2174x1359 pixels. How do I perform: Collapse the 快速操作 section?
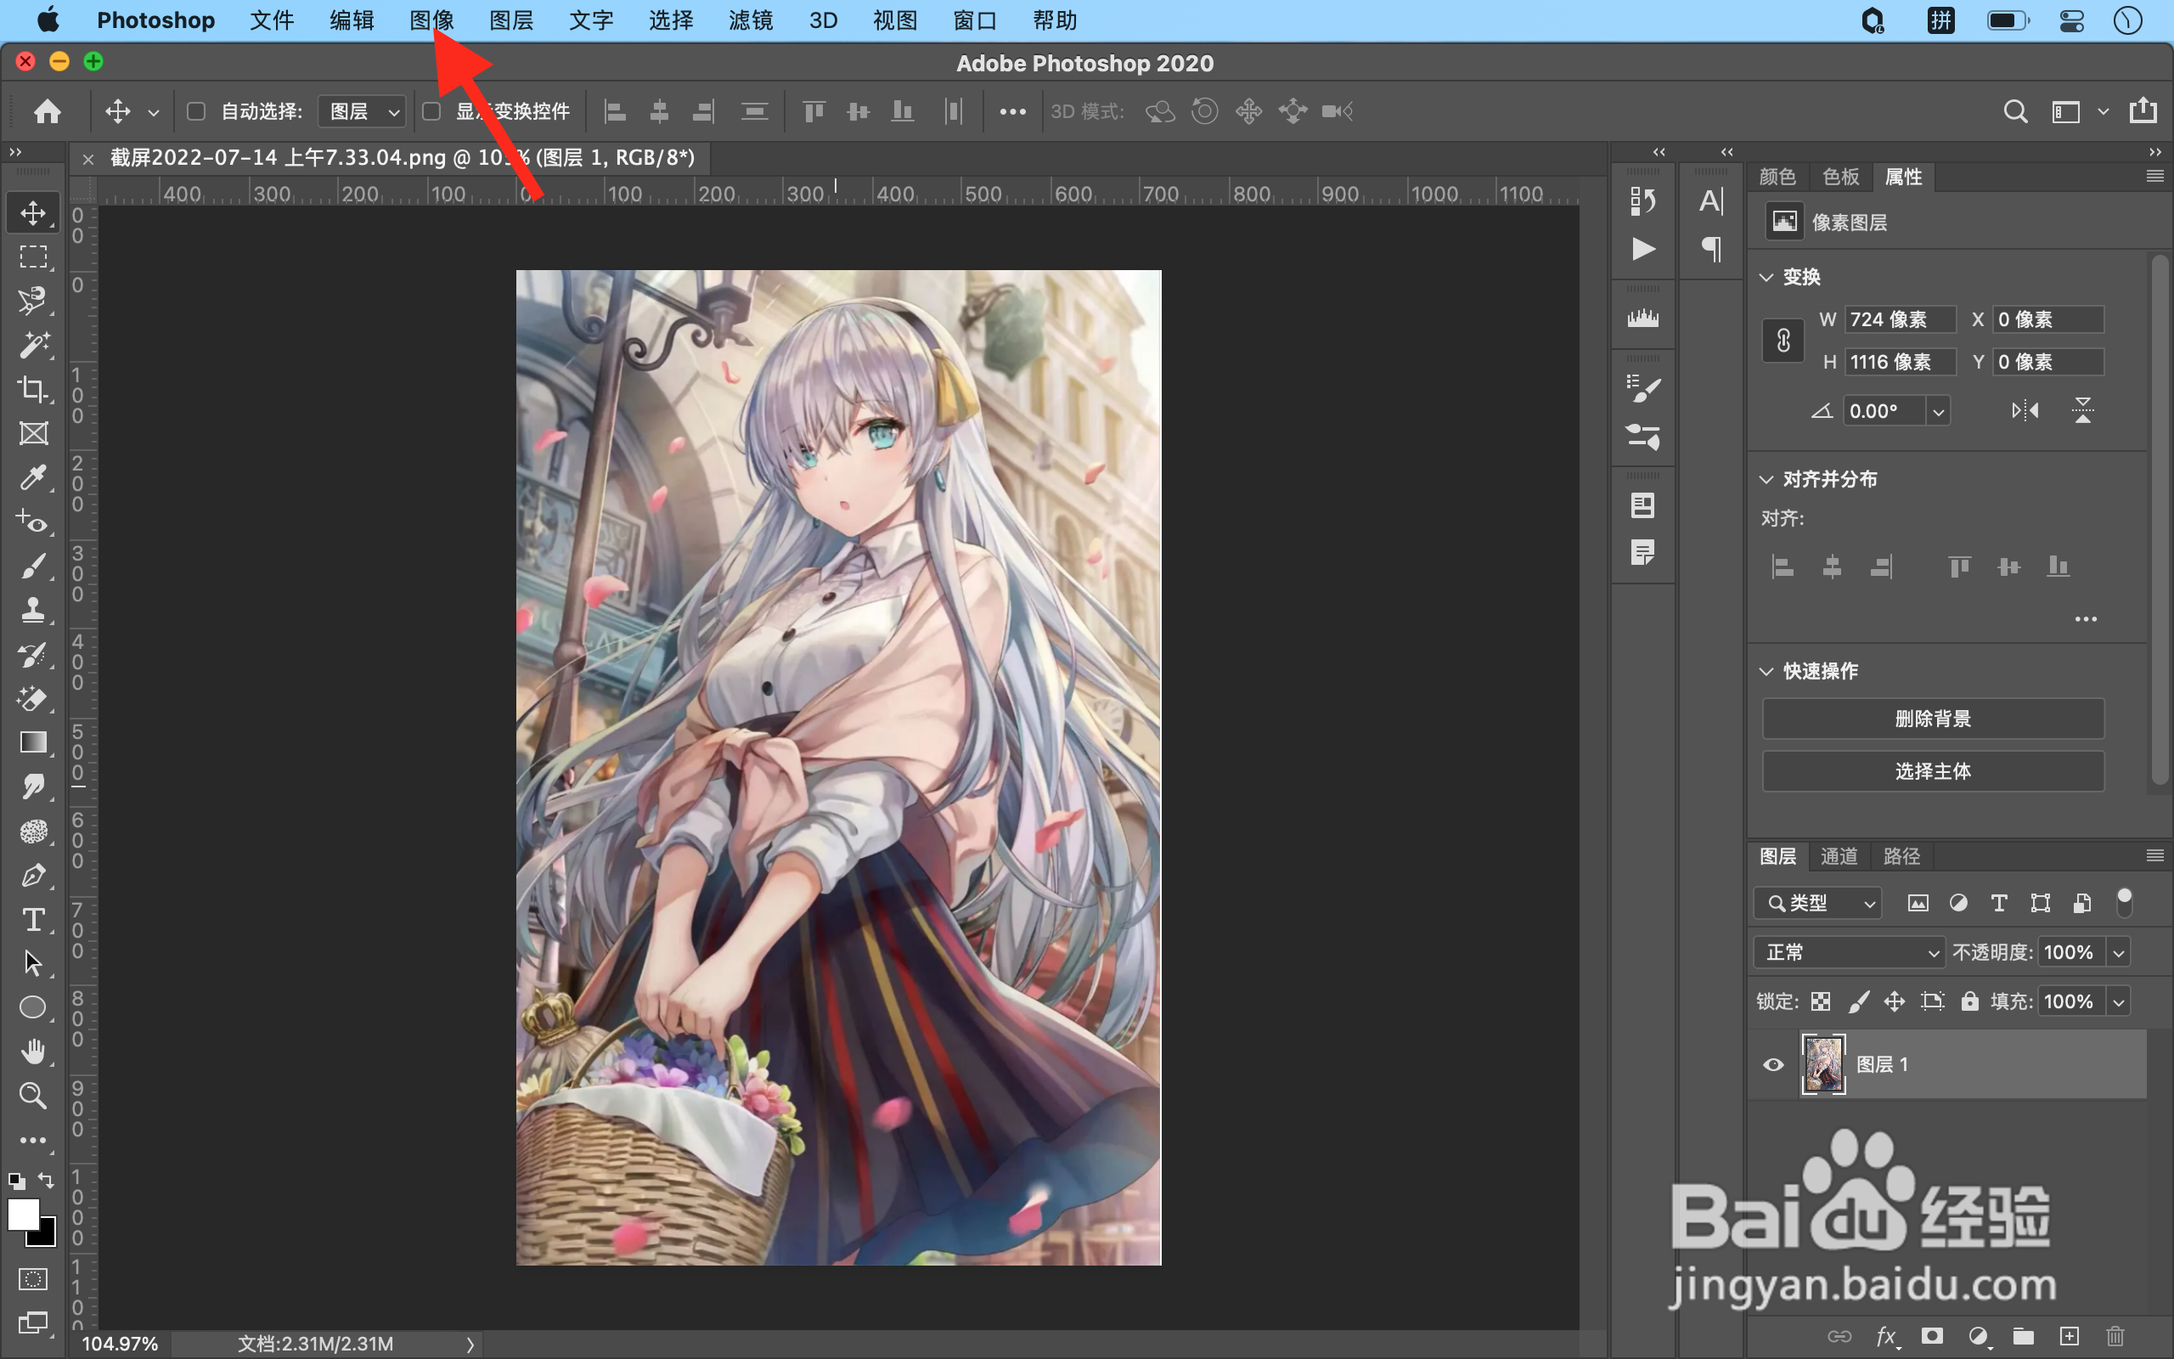point(1766,671)
